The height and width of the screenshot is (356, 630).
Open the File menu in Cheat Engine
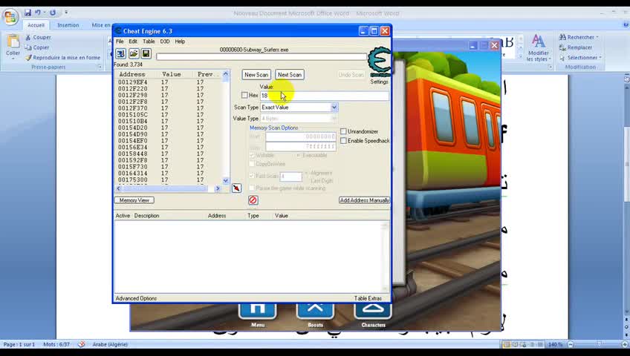tap(120, 42)
